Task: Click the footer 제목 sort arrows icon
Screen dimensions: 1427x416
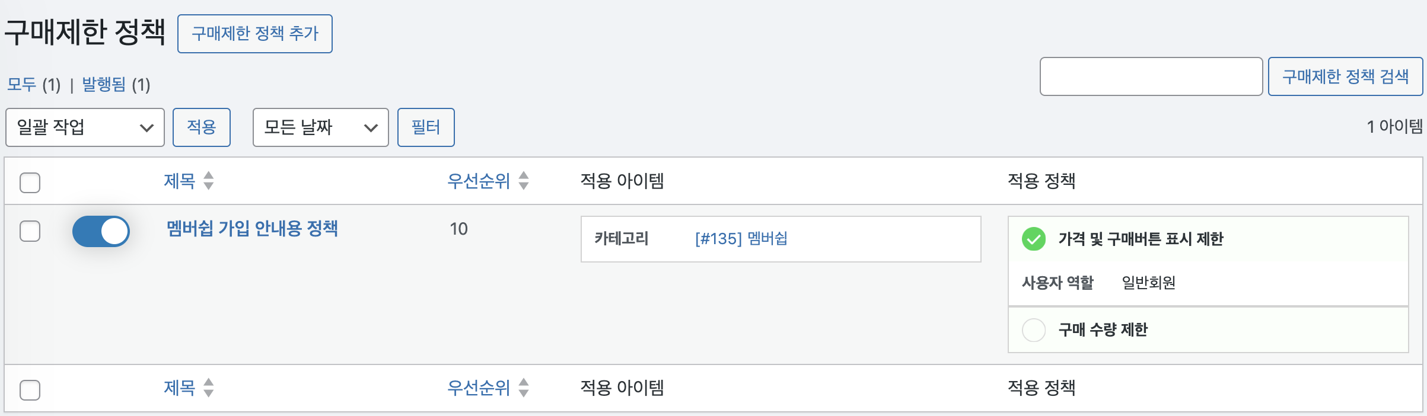Action: 208,388
